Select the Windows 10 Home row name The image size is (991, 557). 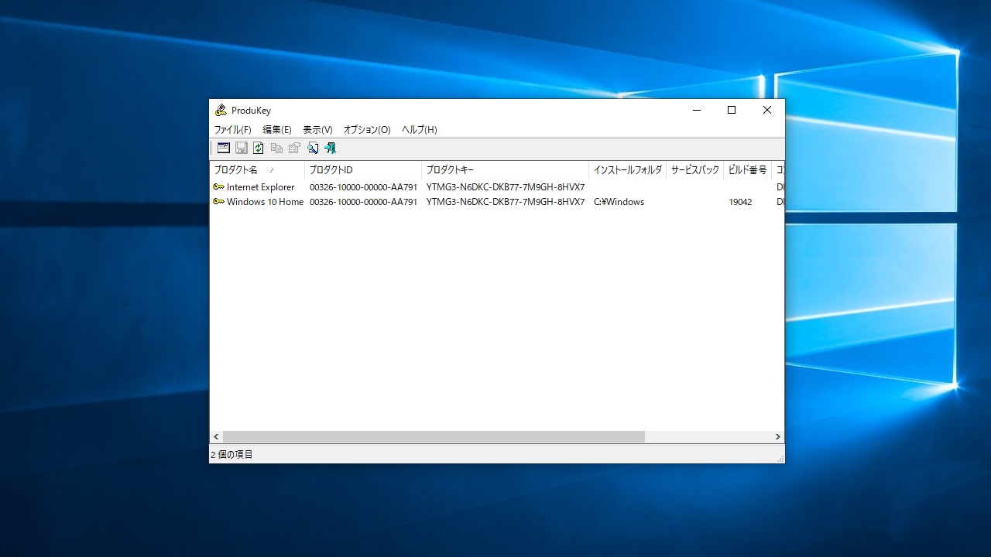265,202
